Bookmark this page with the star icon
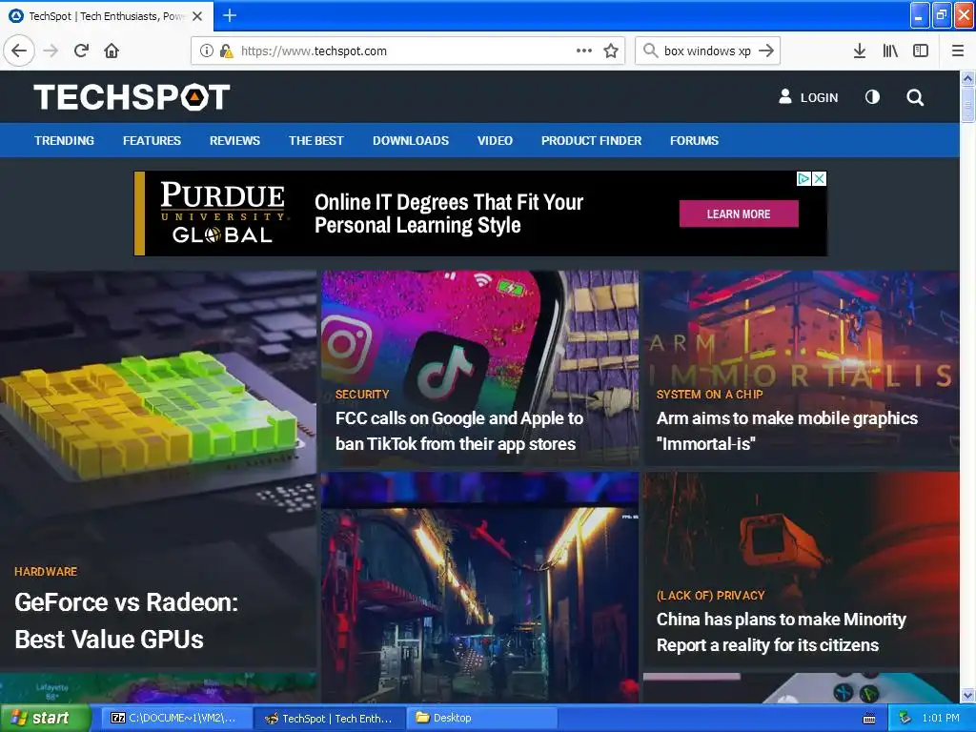The height and width of the screenshot is (732, 976). [x=611, y=51]
